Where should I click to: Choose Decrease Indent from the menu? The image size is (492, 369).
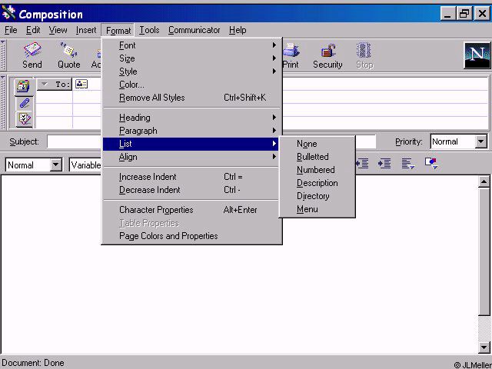pyautogui.click(x=192, y=190)
